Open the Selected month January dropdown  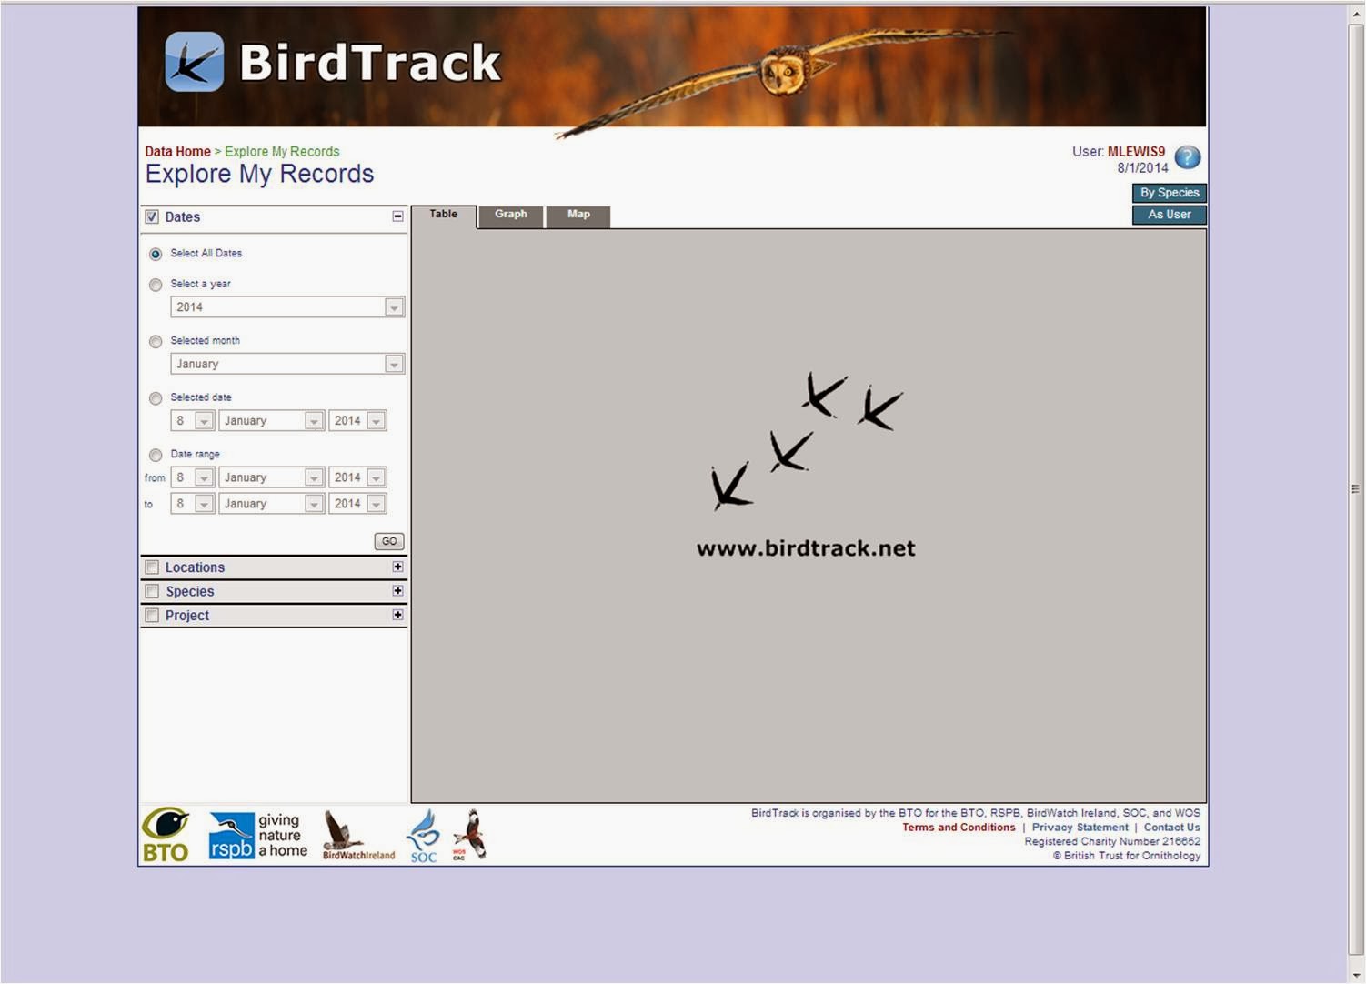[x=287, y=364]
